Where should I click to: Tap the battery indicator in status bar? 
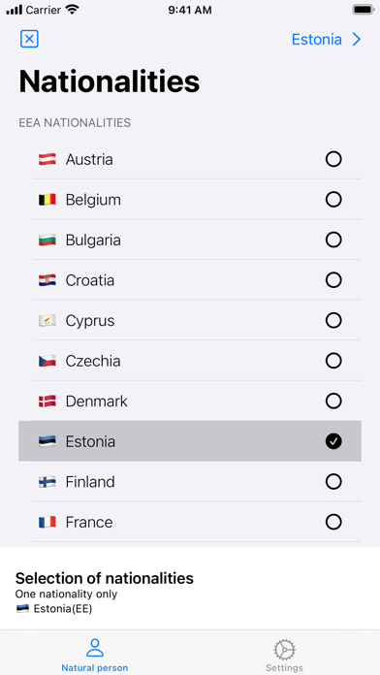pos(364,10)
